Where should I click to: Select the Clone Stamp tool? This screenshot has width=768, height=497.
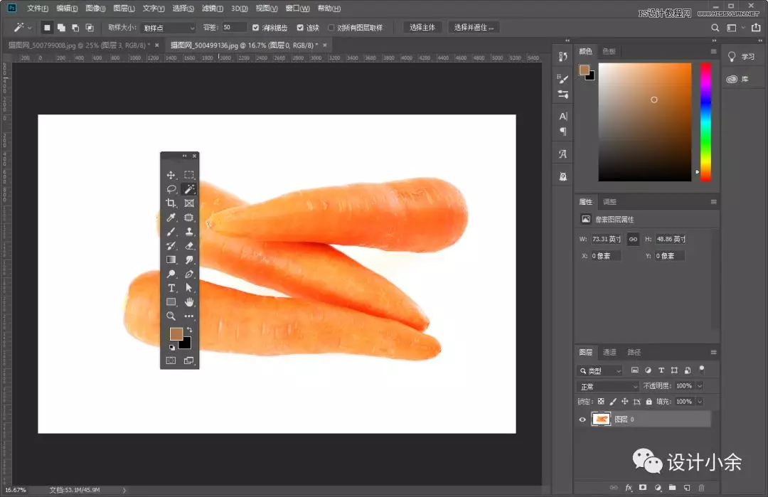[x=189, y=231]
